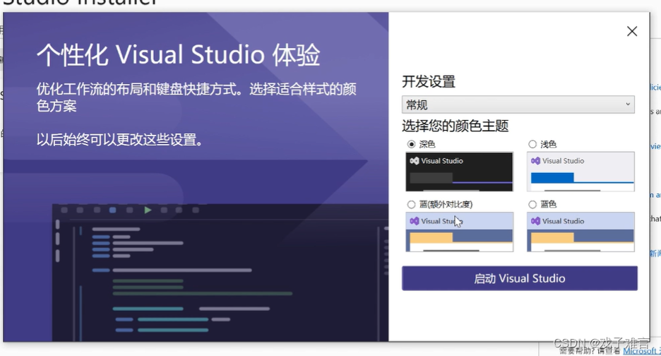This screenshot has width=661, height=356.
Task: Choose the 蓝(额外对比度) theme radio button
Action: coord(412,205)
